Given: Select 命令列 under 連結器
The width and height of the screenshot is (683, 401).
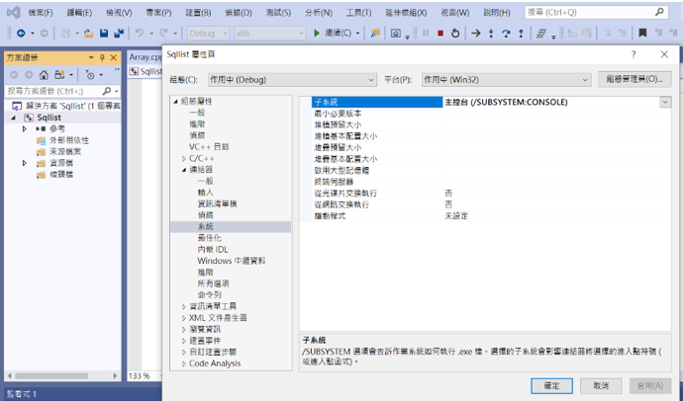Looking at the screenshot, I should tap(210, 295).
